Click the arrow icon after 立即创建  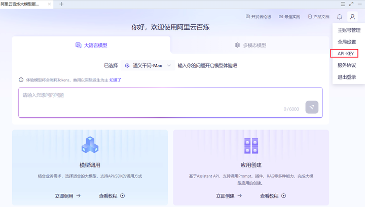coord(239,196)
